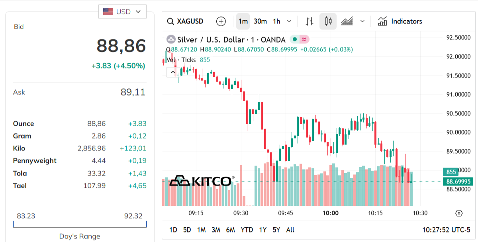Image resolution: width=478 pixels, height=242 pixels.
Task: Open the chart style dropdown arrow
Action: coord(362,21)
